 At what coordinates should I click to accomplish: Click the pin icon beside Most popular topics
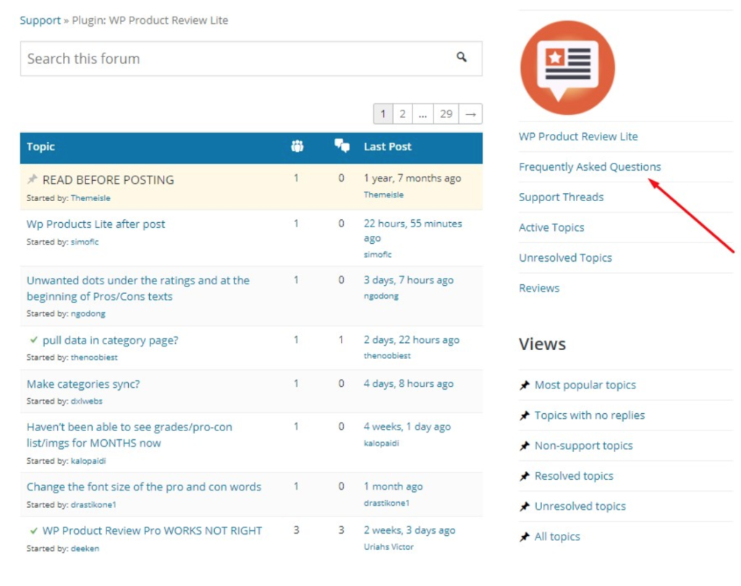click(x=525, y=386)
